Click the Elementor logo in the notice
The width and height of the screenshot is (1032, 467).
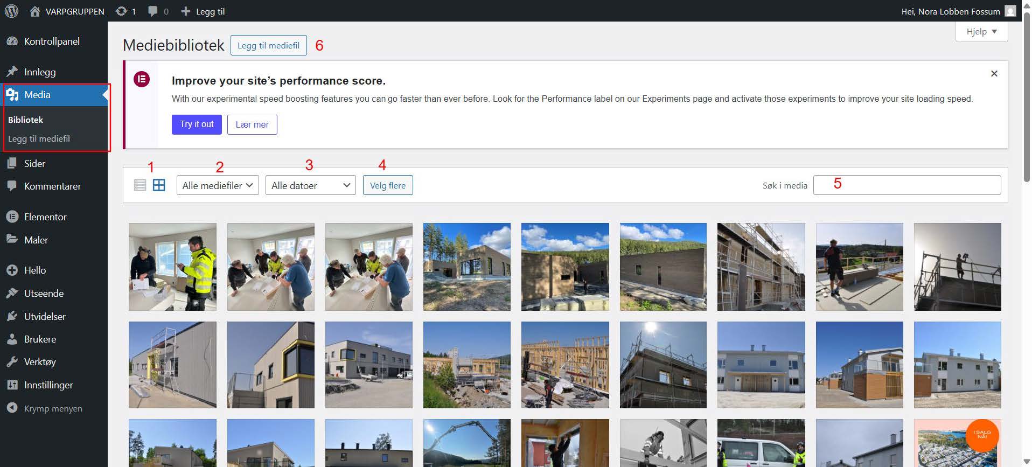(142, 80)
